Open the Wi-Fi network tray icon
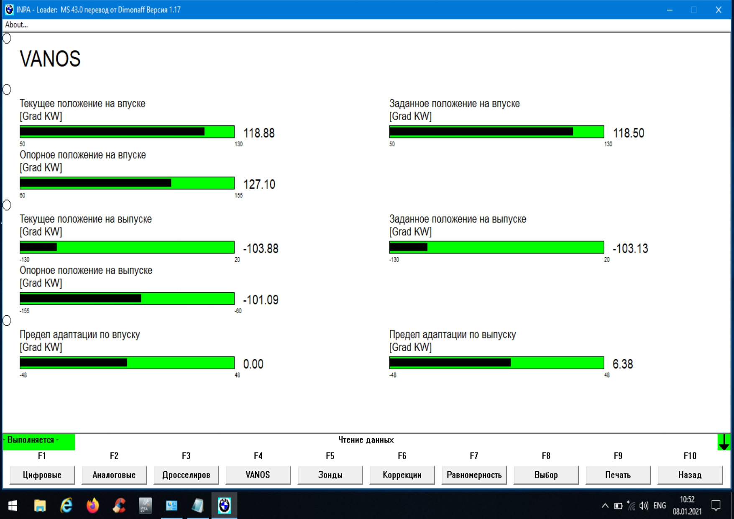The width and height of the screenshot is (734, 519). coord(631,506)
